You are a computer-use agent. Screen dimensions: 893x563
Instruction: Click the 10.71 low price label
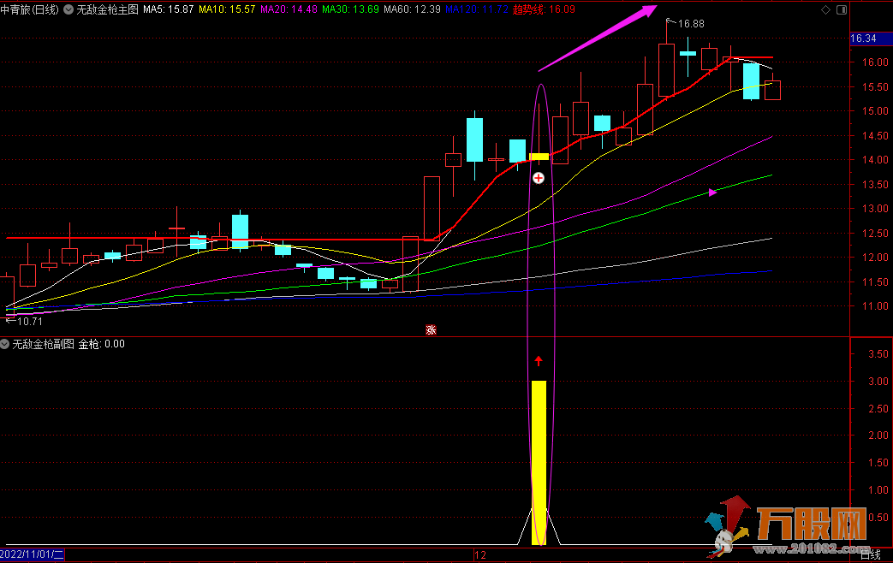pyautogui.click(x=30, y=321)
